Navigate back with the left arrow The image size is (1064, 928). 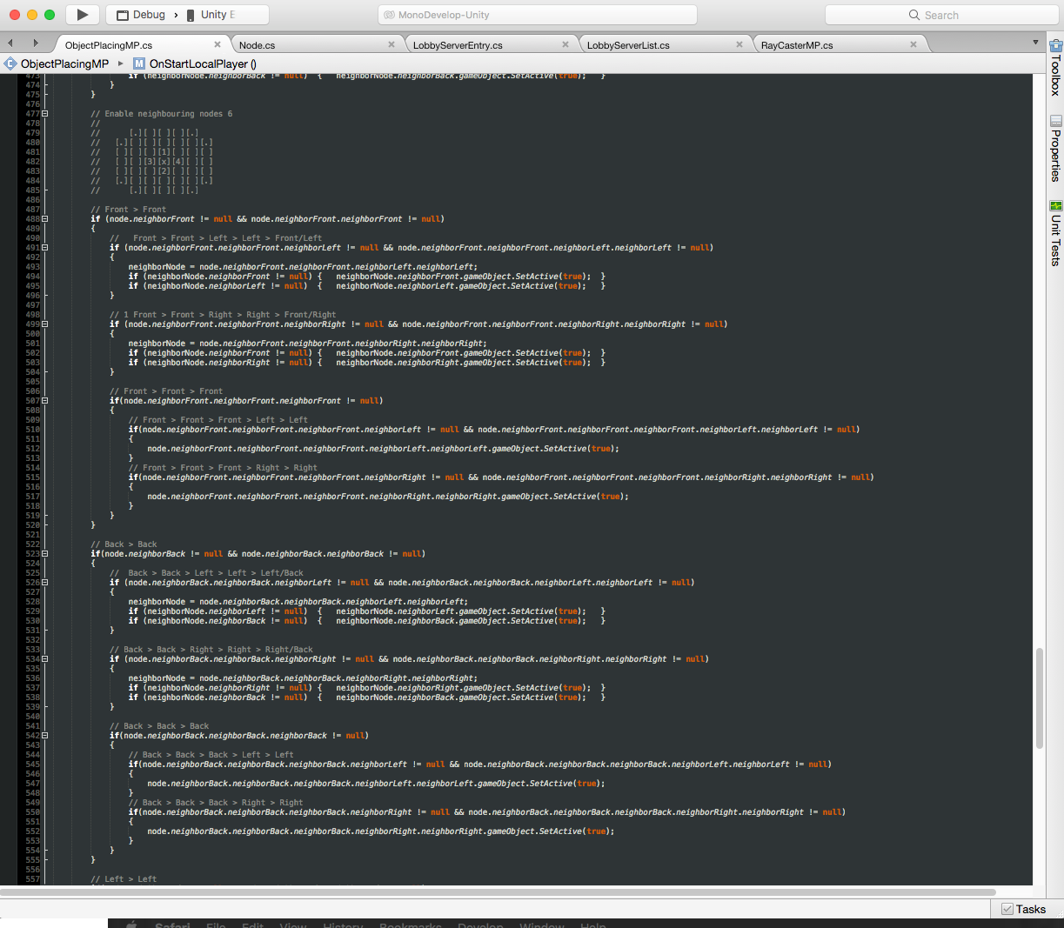[10, 43]
